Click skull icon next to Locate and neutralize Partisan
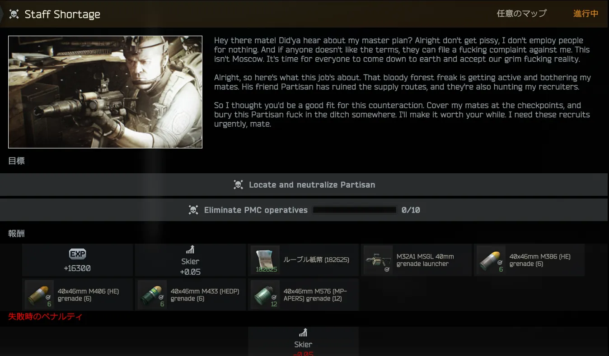 point(238,185)
